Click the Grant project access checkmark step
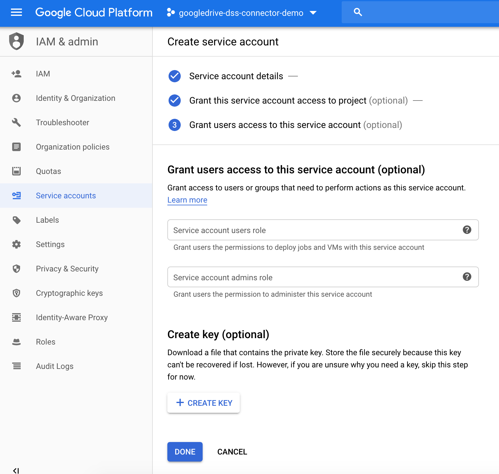The height and width of the screenshot is (474, 499). pos(175,101)
